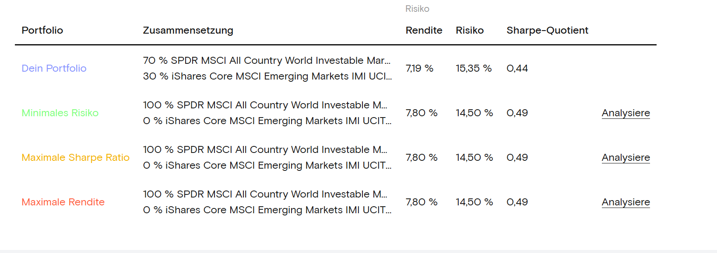Click the Rendite column header

click(424, 30)
